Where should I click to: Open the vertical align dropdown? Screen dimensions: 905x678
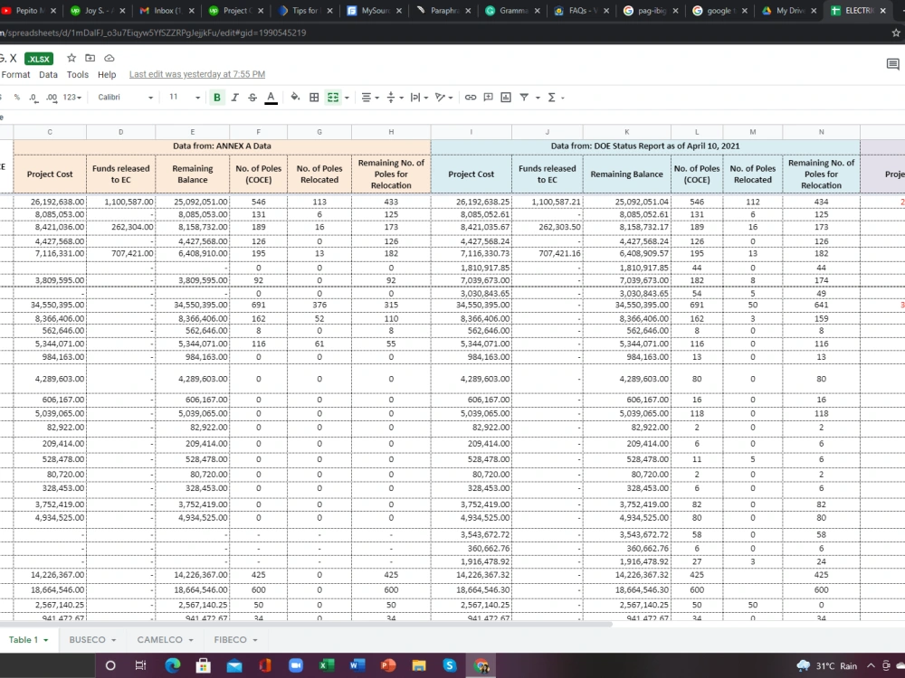click(395, 98)
